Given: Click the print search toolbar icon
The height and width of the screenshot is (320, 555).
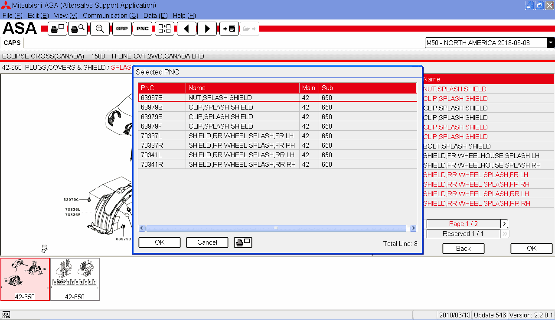Looking at the screenshot, I should [x=78, y=29].
